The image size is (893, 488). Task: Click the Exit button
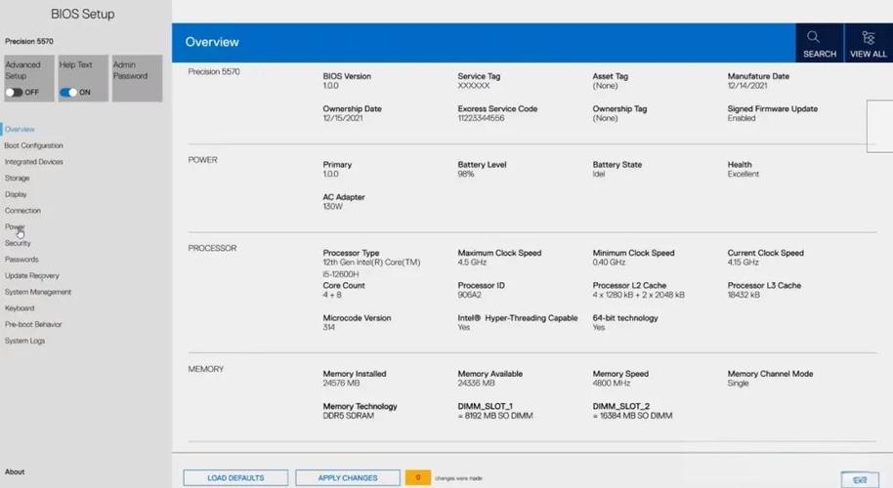tap(860, 479)
